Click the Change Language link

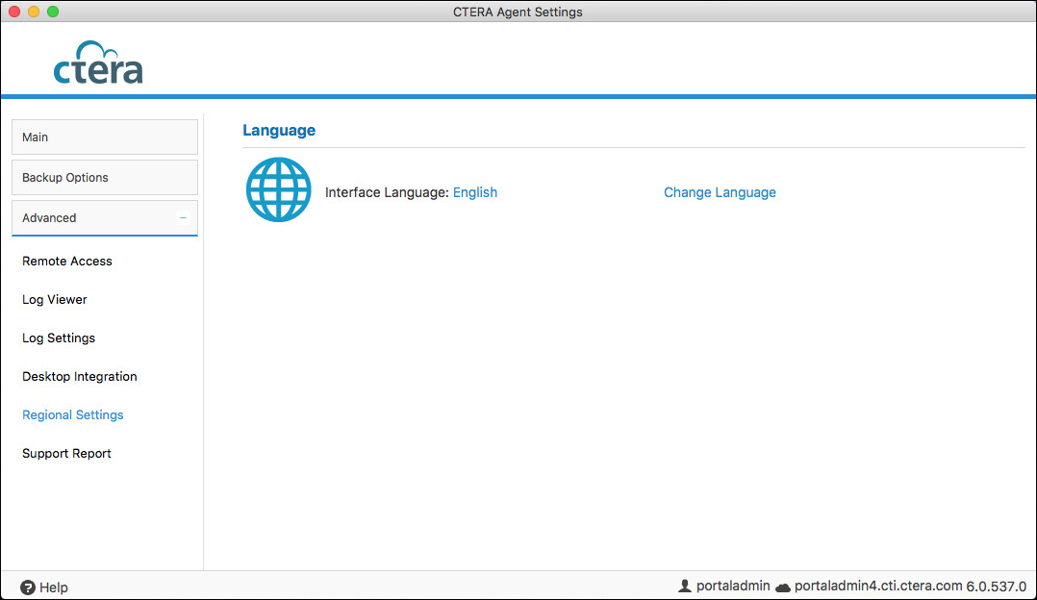(x=720, y=192)
